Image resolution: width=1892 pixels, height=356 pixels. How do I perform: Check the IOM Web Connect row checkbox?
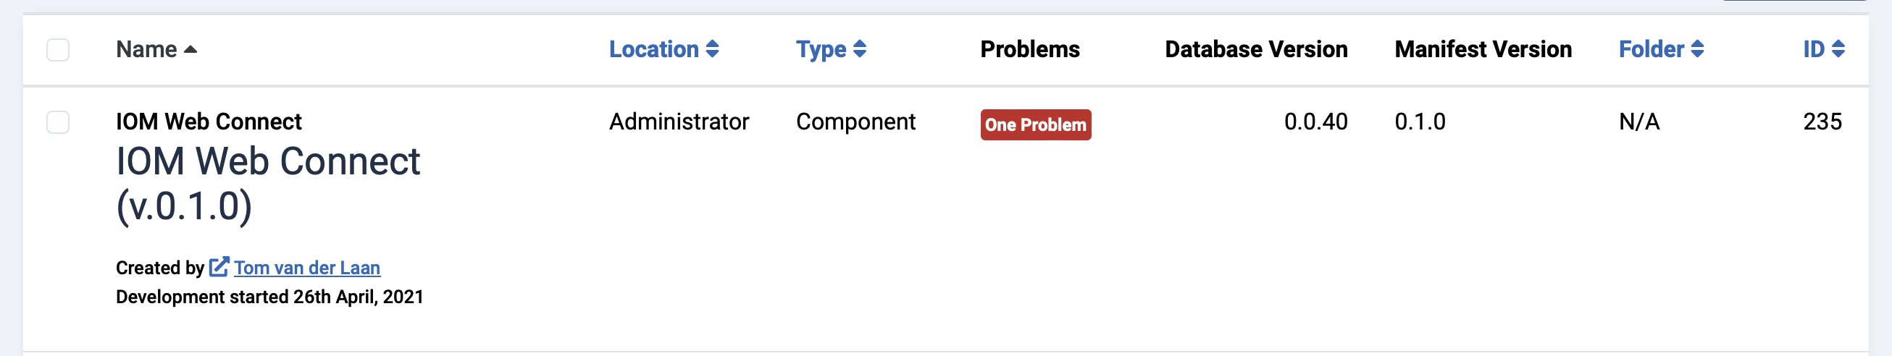click(x=58, y=122)
